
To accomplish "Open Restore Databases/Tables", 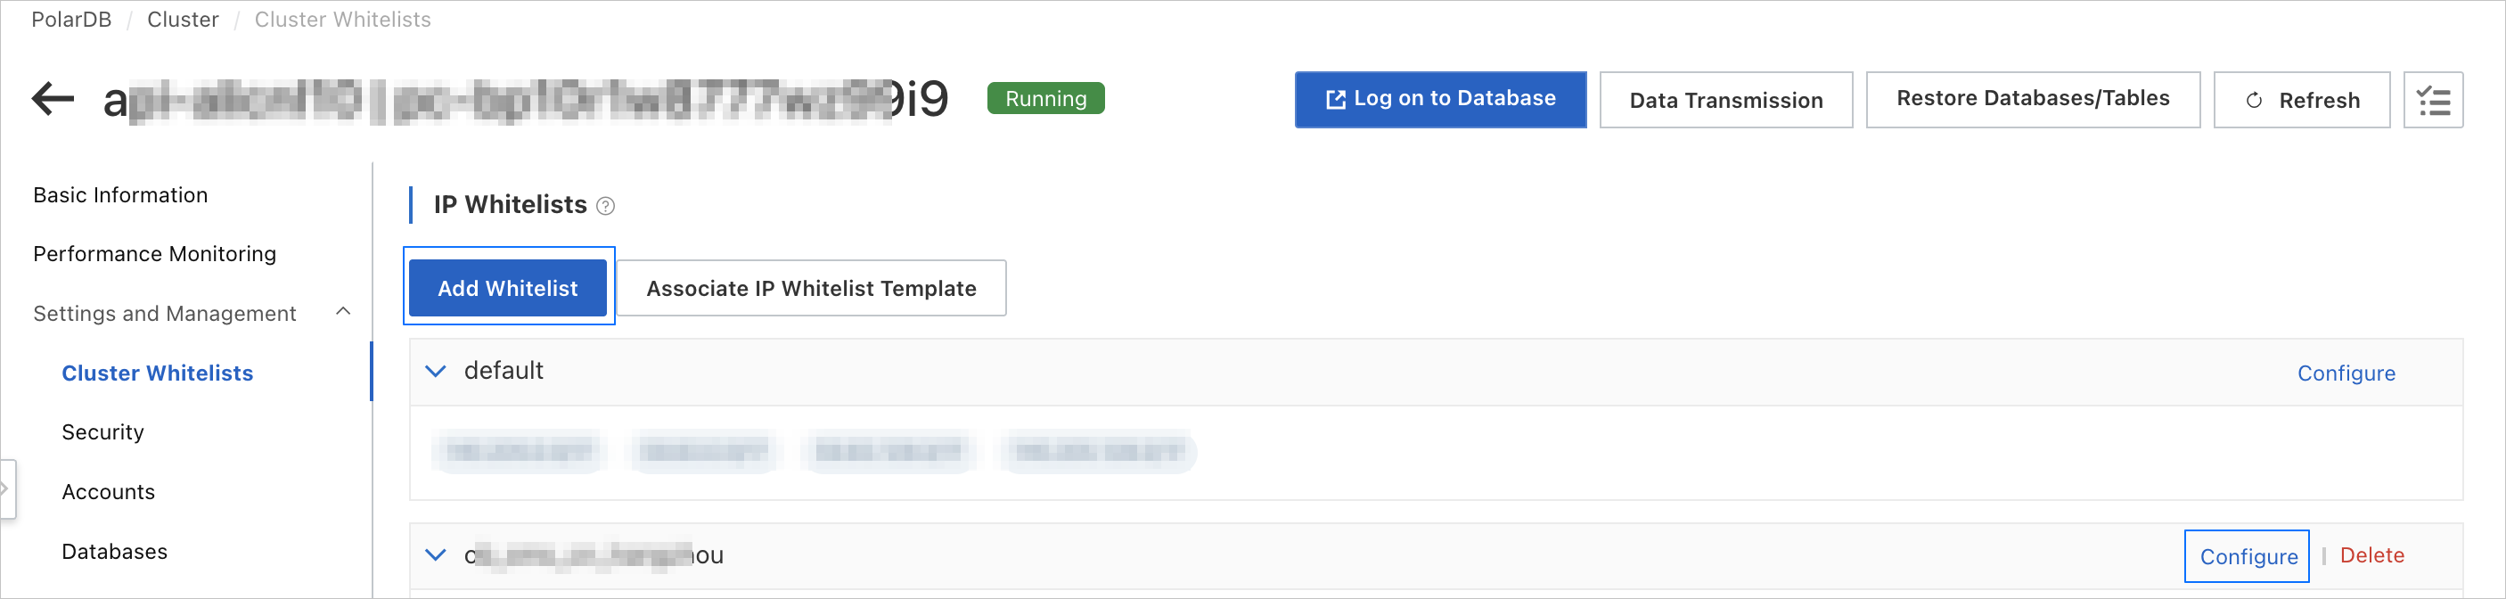I will pyautogui.click(x=2032, y=97).
